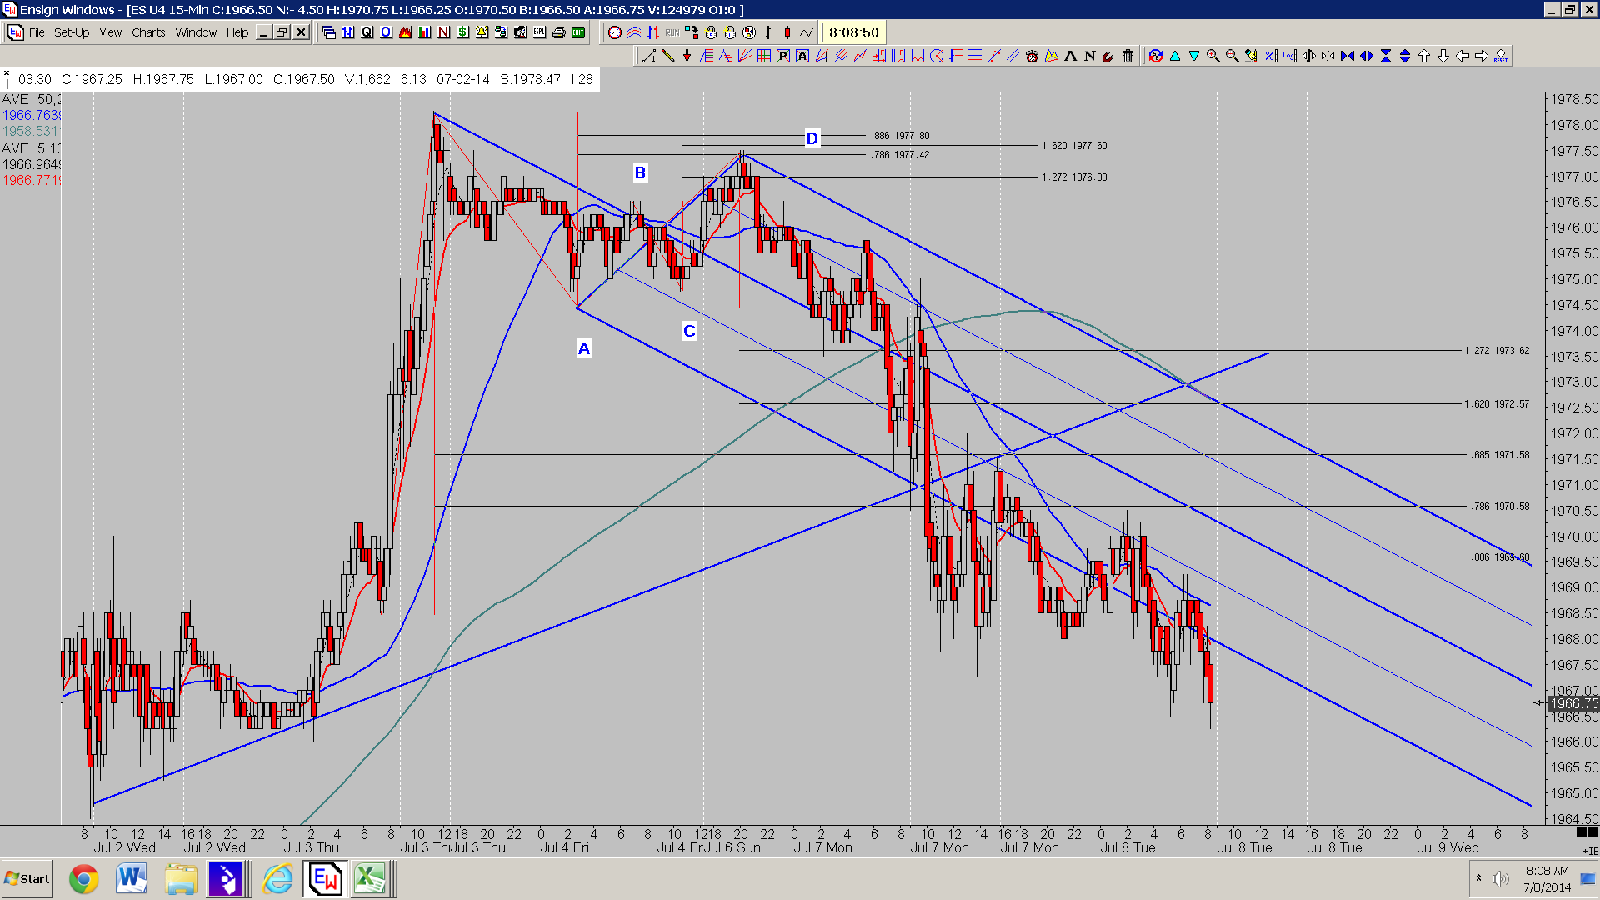This screenshot has height=900, width=1600.
Task: Click the white up arrow scroll icon
Action: pos(1423,56)
